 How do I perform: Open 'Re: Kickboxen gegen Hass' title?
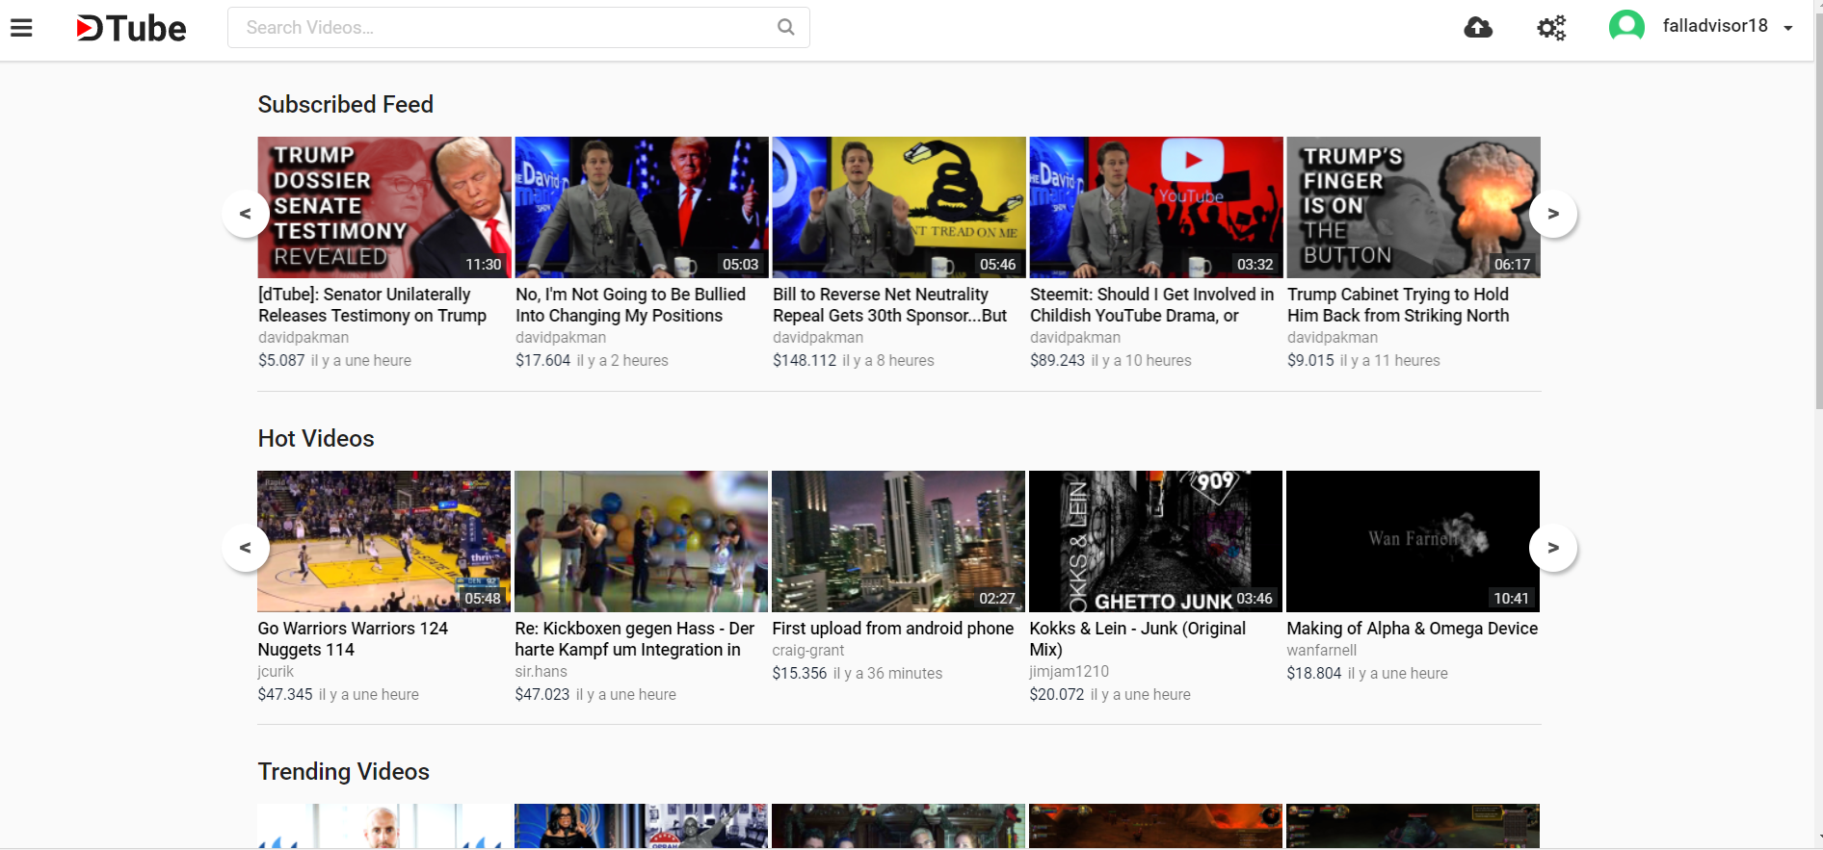(x=635, y=639)
